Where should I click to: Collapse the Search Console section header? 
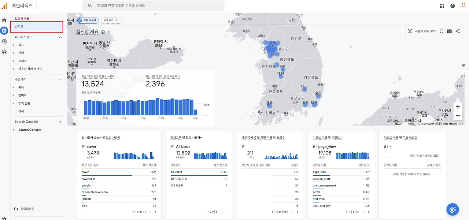tap(60, 122)
